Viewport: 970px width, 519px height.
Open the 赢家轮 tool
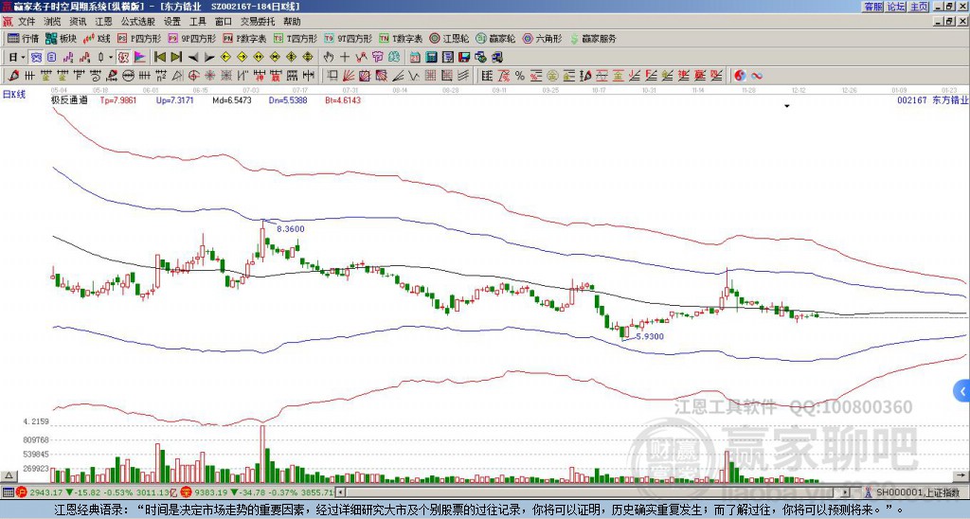[494, 38]
